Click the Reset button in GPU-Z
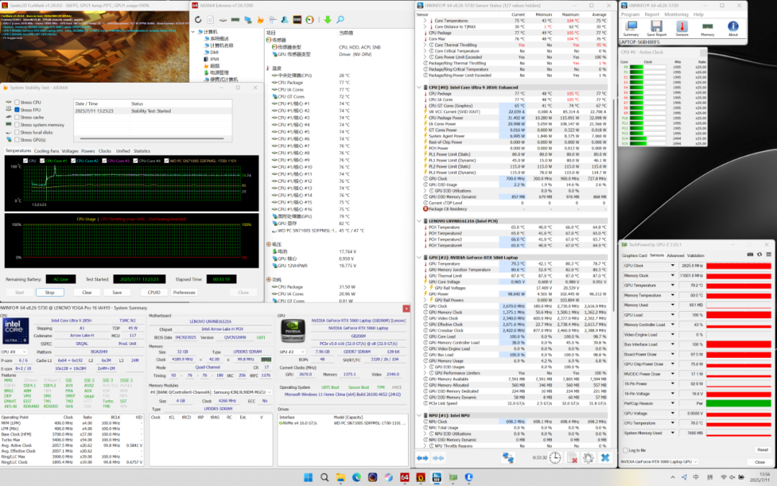The image size is (777, 486). [x=762, y=450]
